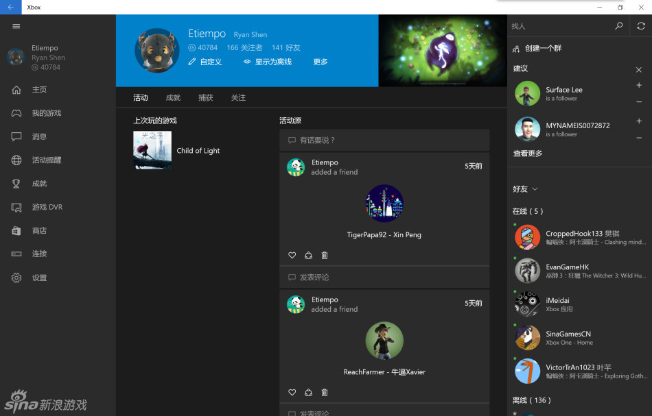Open the 游戏 DVR sidebar item
The image size is (652, 416).
[x=47, y=207]
